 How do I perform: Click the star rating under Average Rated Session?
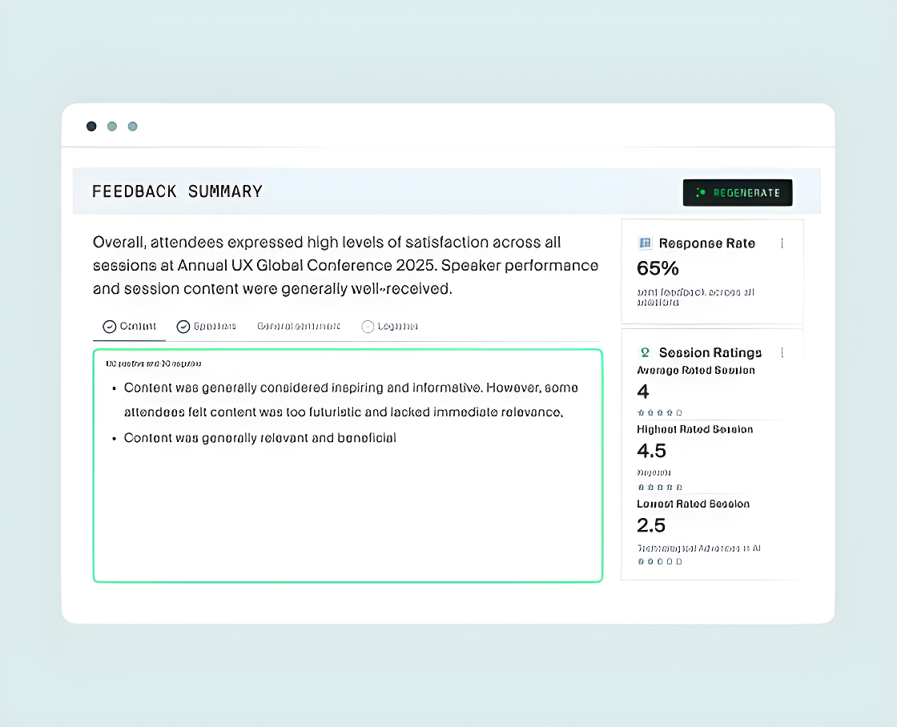[660, 412]
